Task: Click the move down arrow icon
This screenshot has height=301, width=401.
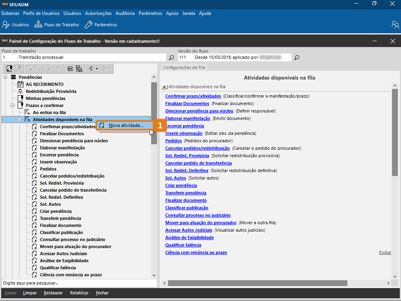Action: point(50,69)
